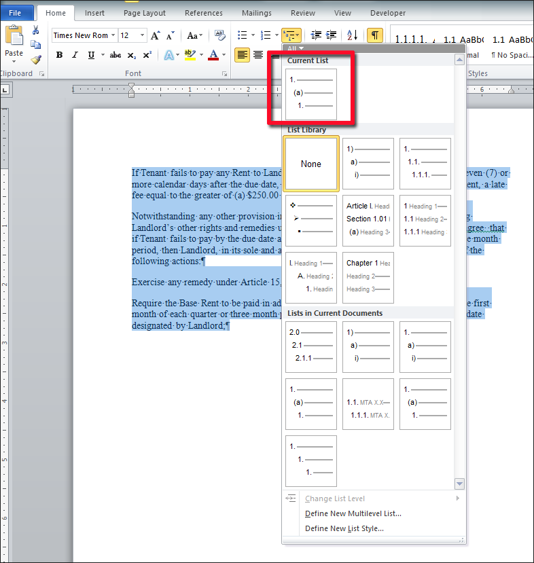The image size is (534, 563).
Task: Click the Shrink Font icon
Action: tap(170, 35)
